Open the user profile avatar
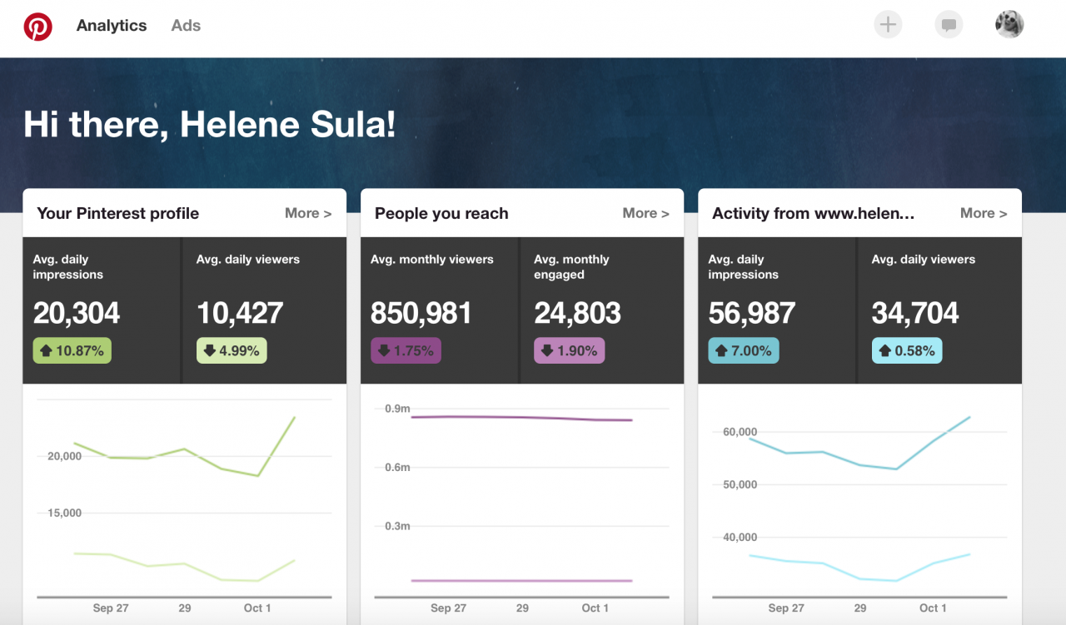 point(1009,24)
